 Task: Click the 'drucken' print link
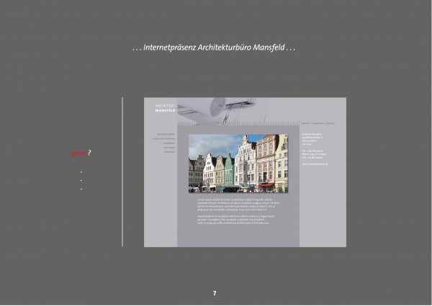[x=330, y=123]
